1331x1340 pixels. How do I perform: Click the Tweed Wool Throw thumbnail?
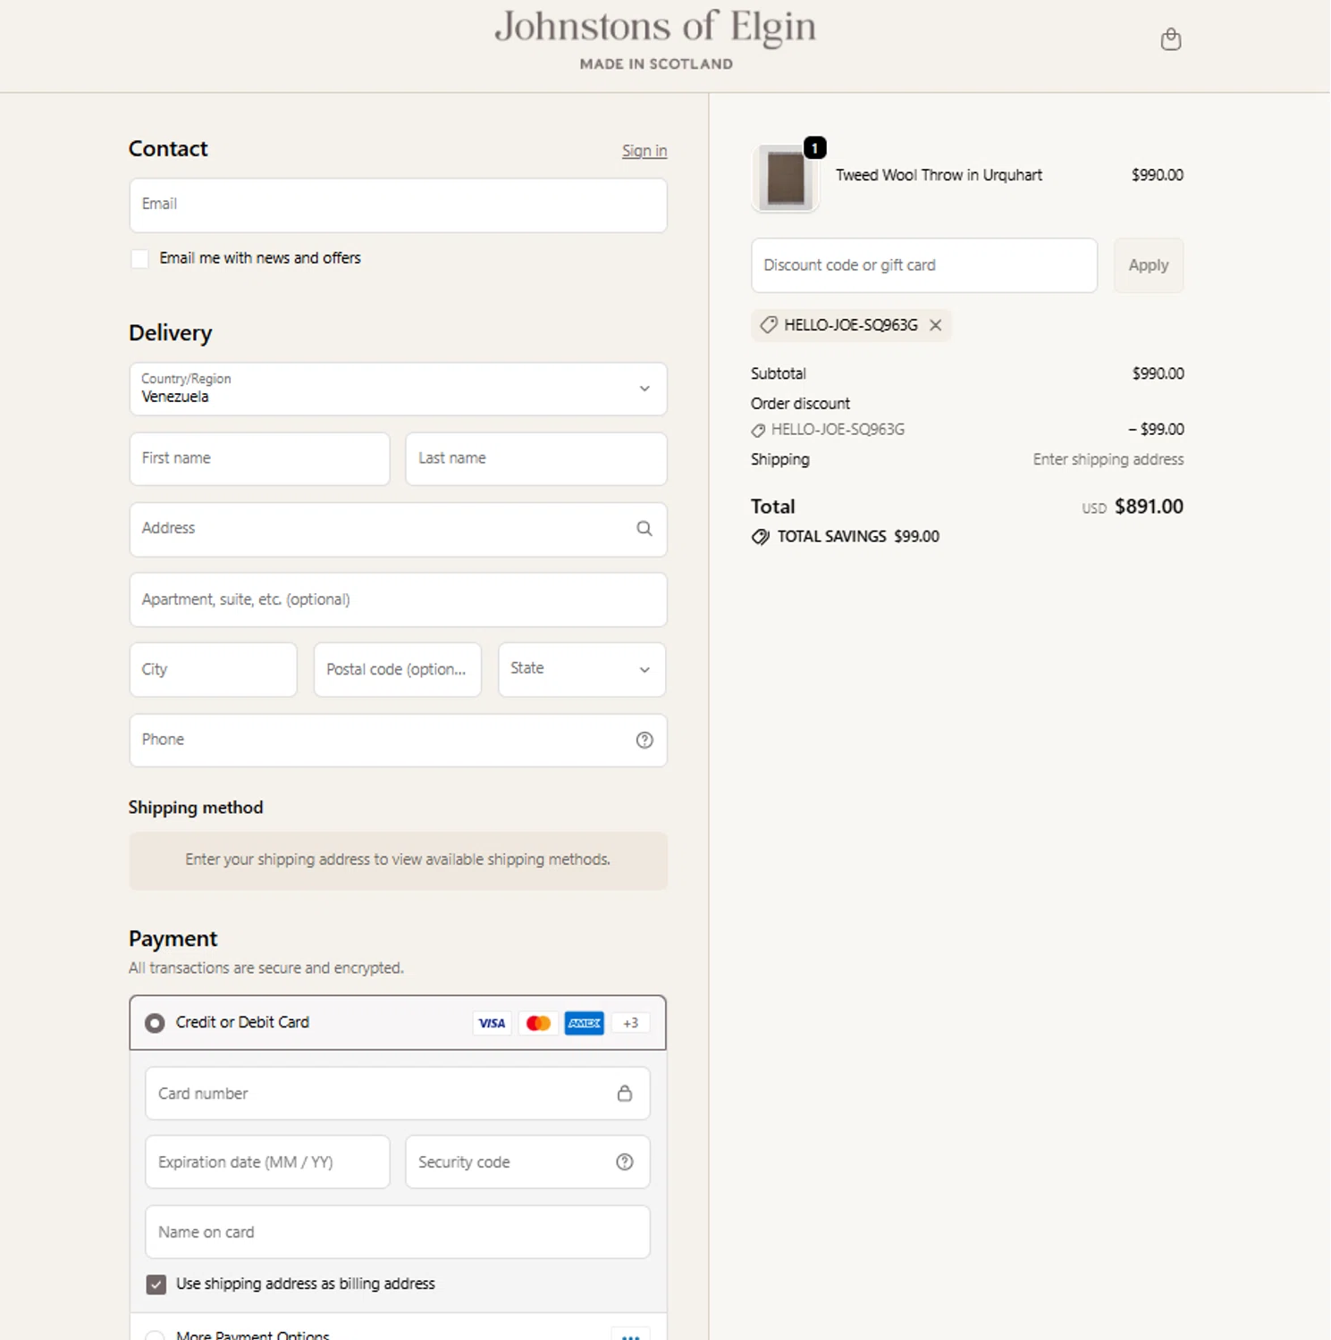[786, 179]
